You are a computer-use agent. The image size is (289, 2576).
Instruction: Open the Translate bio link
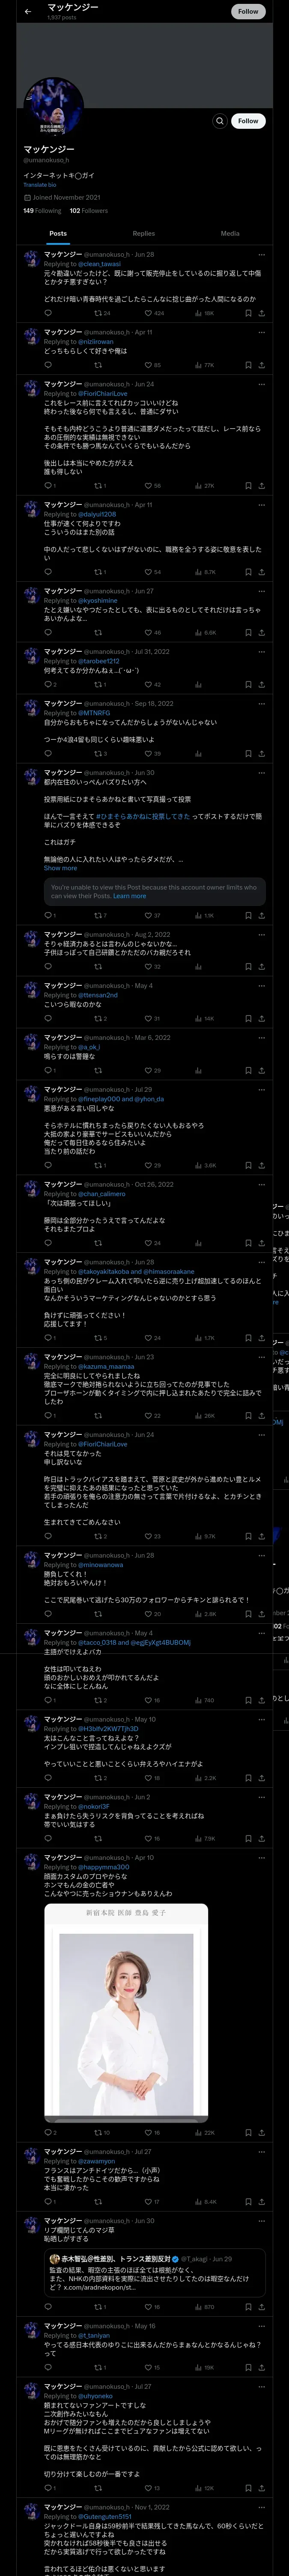(x=40, y=185)
